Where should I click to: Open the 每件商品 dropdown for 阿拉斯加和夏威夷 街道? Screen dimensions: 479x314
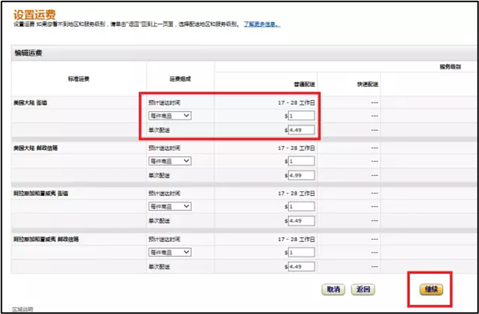point(170,206)
